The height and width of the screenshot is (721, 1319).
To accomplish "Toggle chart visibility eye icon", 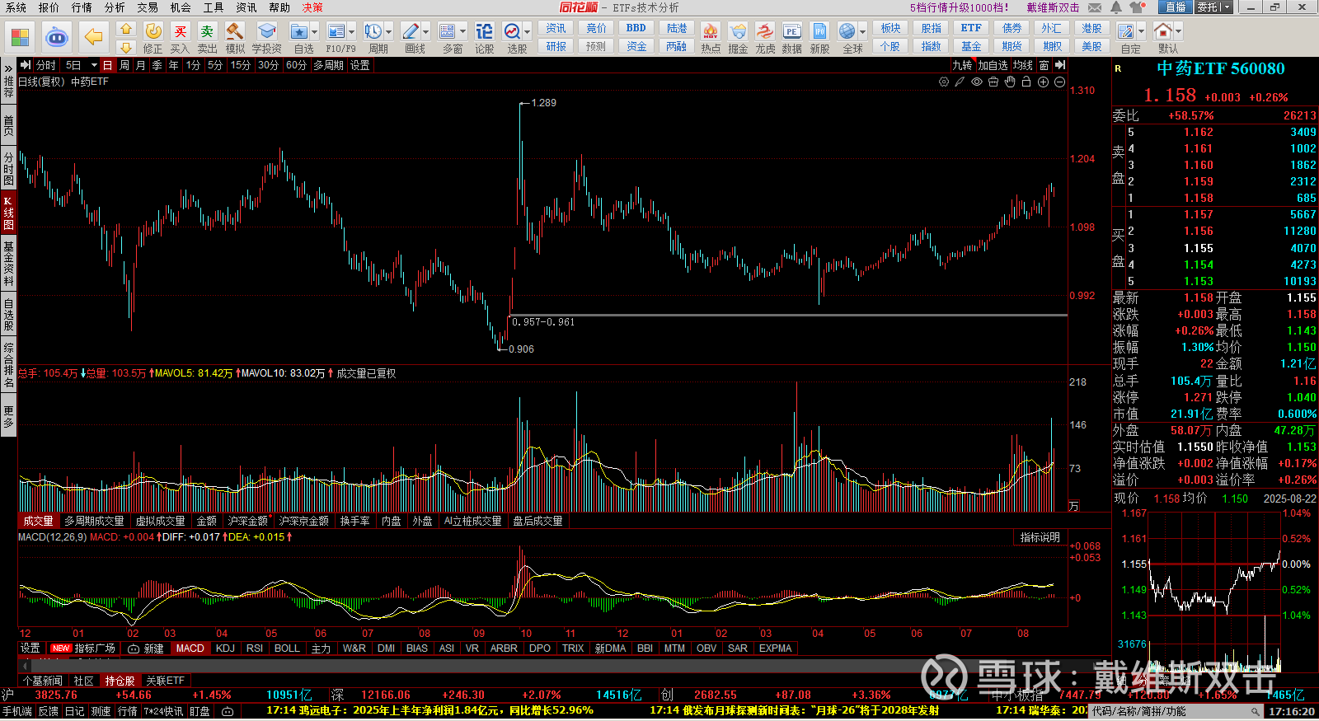I will [977, 82].
